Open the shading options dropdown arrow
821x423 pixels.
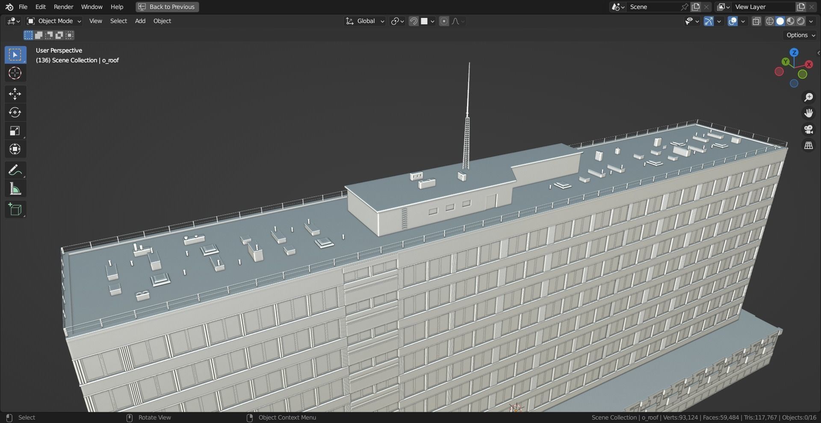coord(811,21)
